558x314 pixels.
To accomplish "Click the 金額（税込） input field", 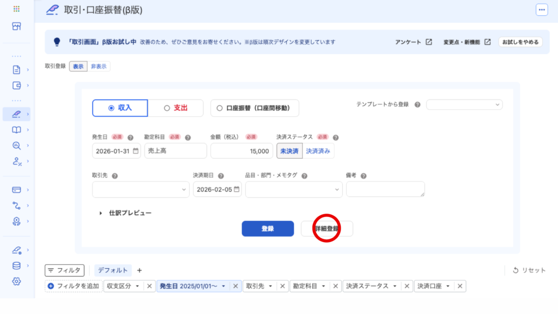I will click(241, 151).
